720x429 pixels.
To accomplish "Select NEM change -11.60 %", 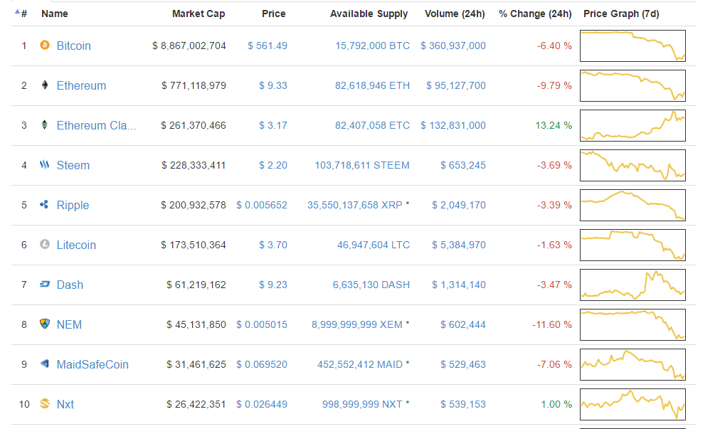I will point(552,324).
